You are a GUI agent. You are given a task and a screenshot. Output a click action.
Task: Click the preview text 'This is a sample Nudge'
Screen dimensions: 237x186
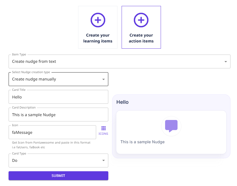tap(142, 142)
